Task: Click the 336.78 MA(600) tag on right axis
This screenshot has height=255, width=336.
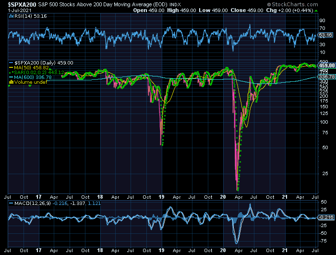Action: (x=326, y=76)
